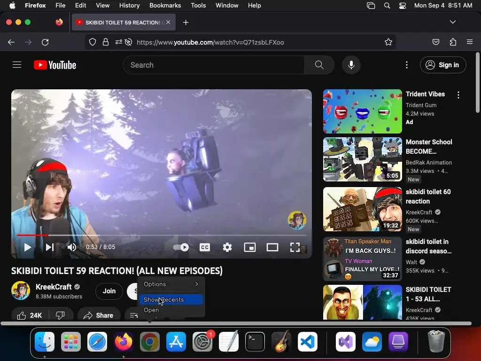
Task: Go back in Firefox navigation
Action: pyautogui.click(x=11, y=42)
